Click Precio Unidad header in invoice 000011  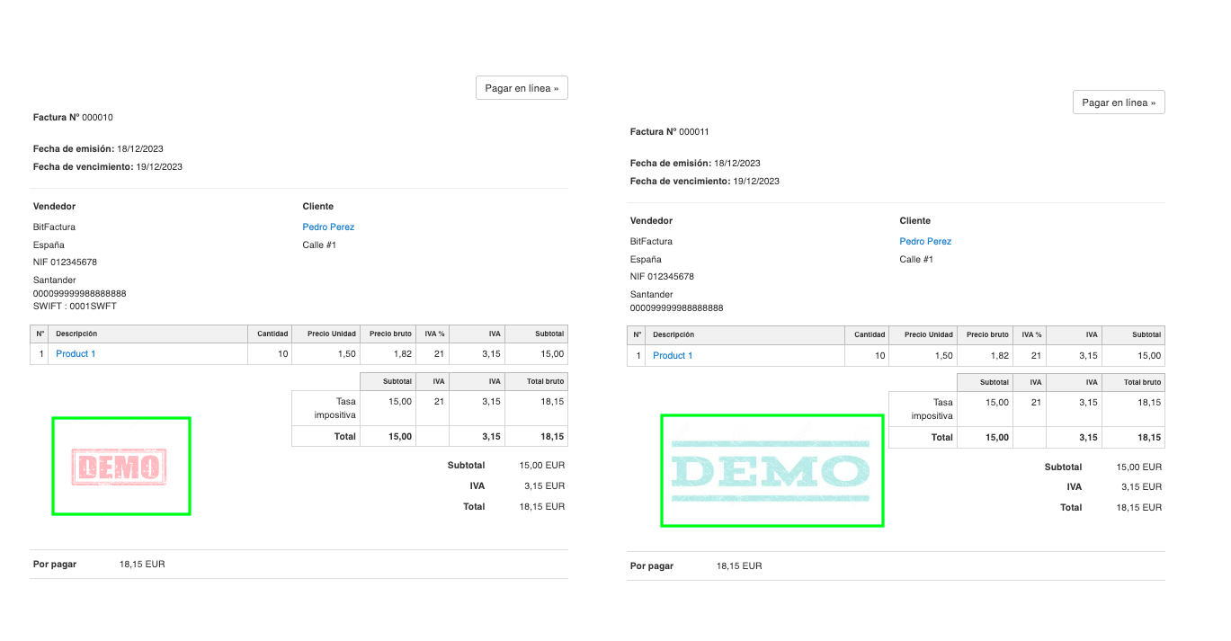(928, 334)
